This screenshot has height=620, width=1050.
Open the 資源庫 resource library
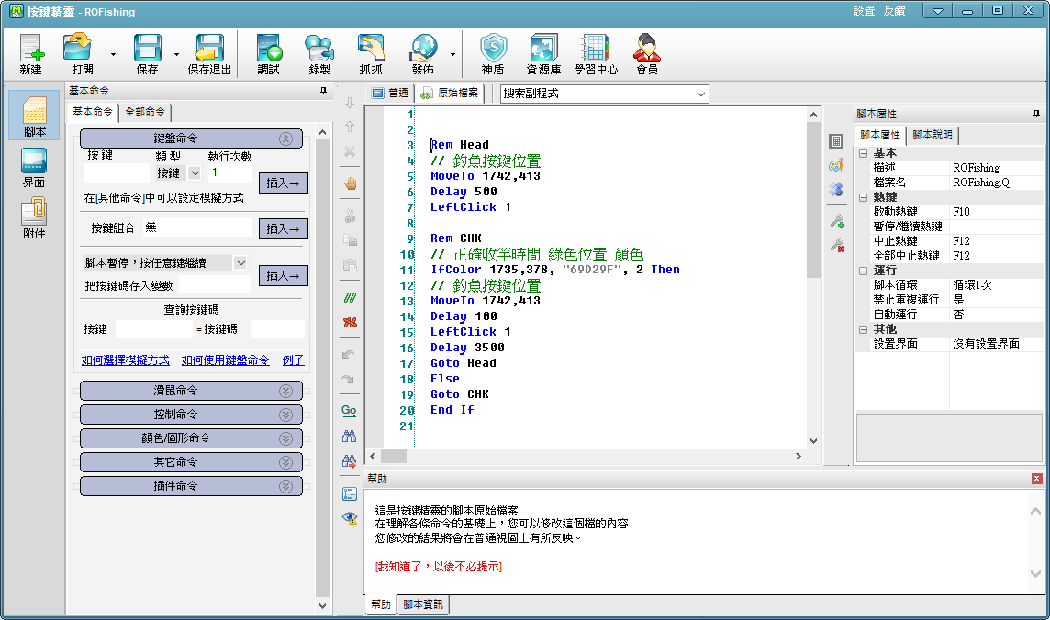coord(543,54)
